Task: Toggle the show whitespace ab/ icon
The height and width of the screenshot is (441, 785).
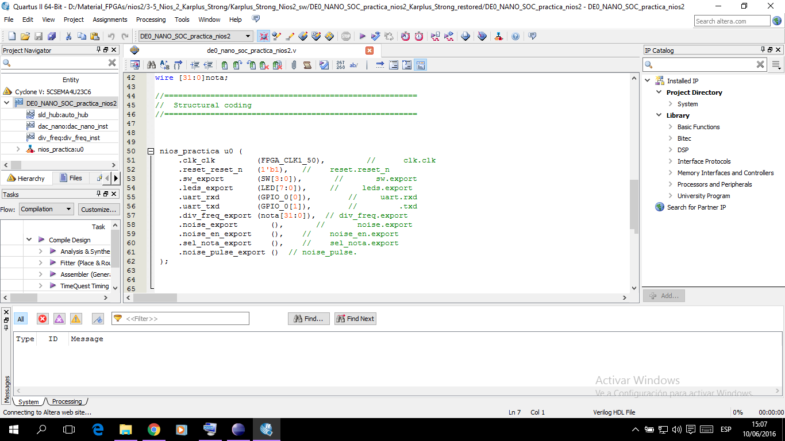Action: click(x=354, y=65)
